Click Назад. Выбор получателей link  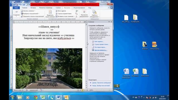[x=101, y=86]
